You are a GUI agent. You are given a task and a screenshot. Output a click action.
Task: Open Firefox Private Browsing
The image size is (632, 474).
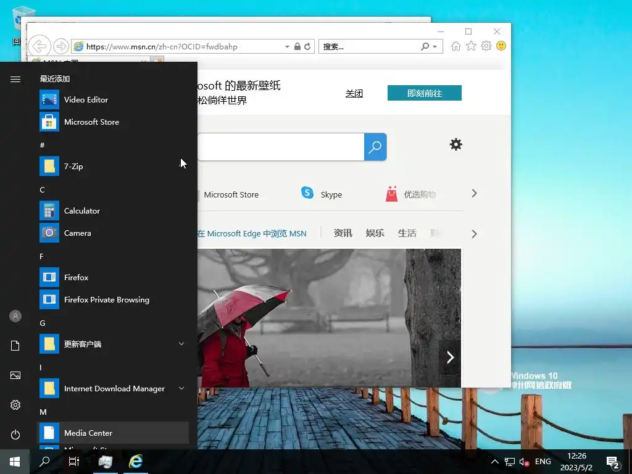[x=113, y=299]
